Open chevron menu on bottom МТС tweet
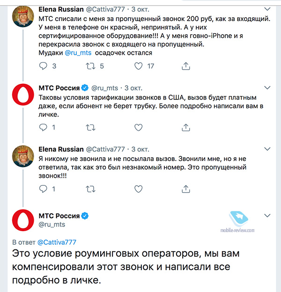The height and width of the screenshot is (292, 281). pos(267,216)
